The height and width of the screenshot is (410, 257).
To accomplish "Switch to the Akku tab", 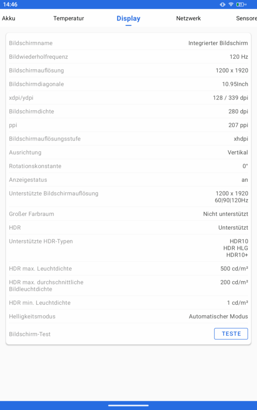I will tap(9, 18).
